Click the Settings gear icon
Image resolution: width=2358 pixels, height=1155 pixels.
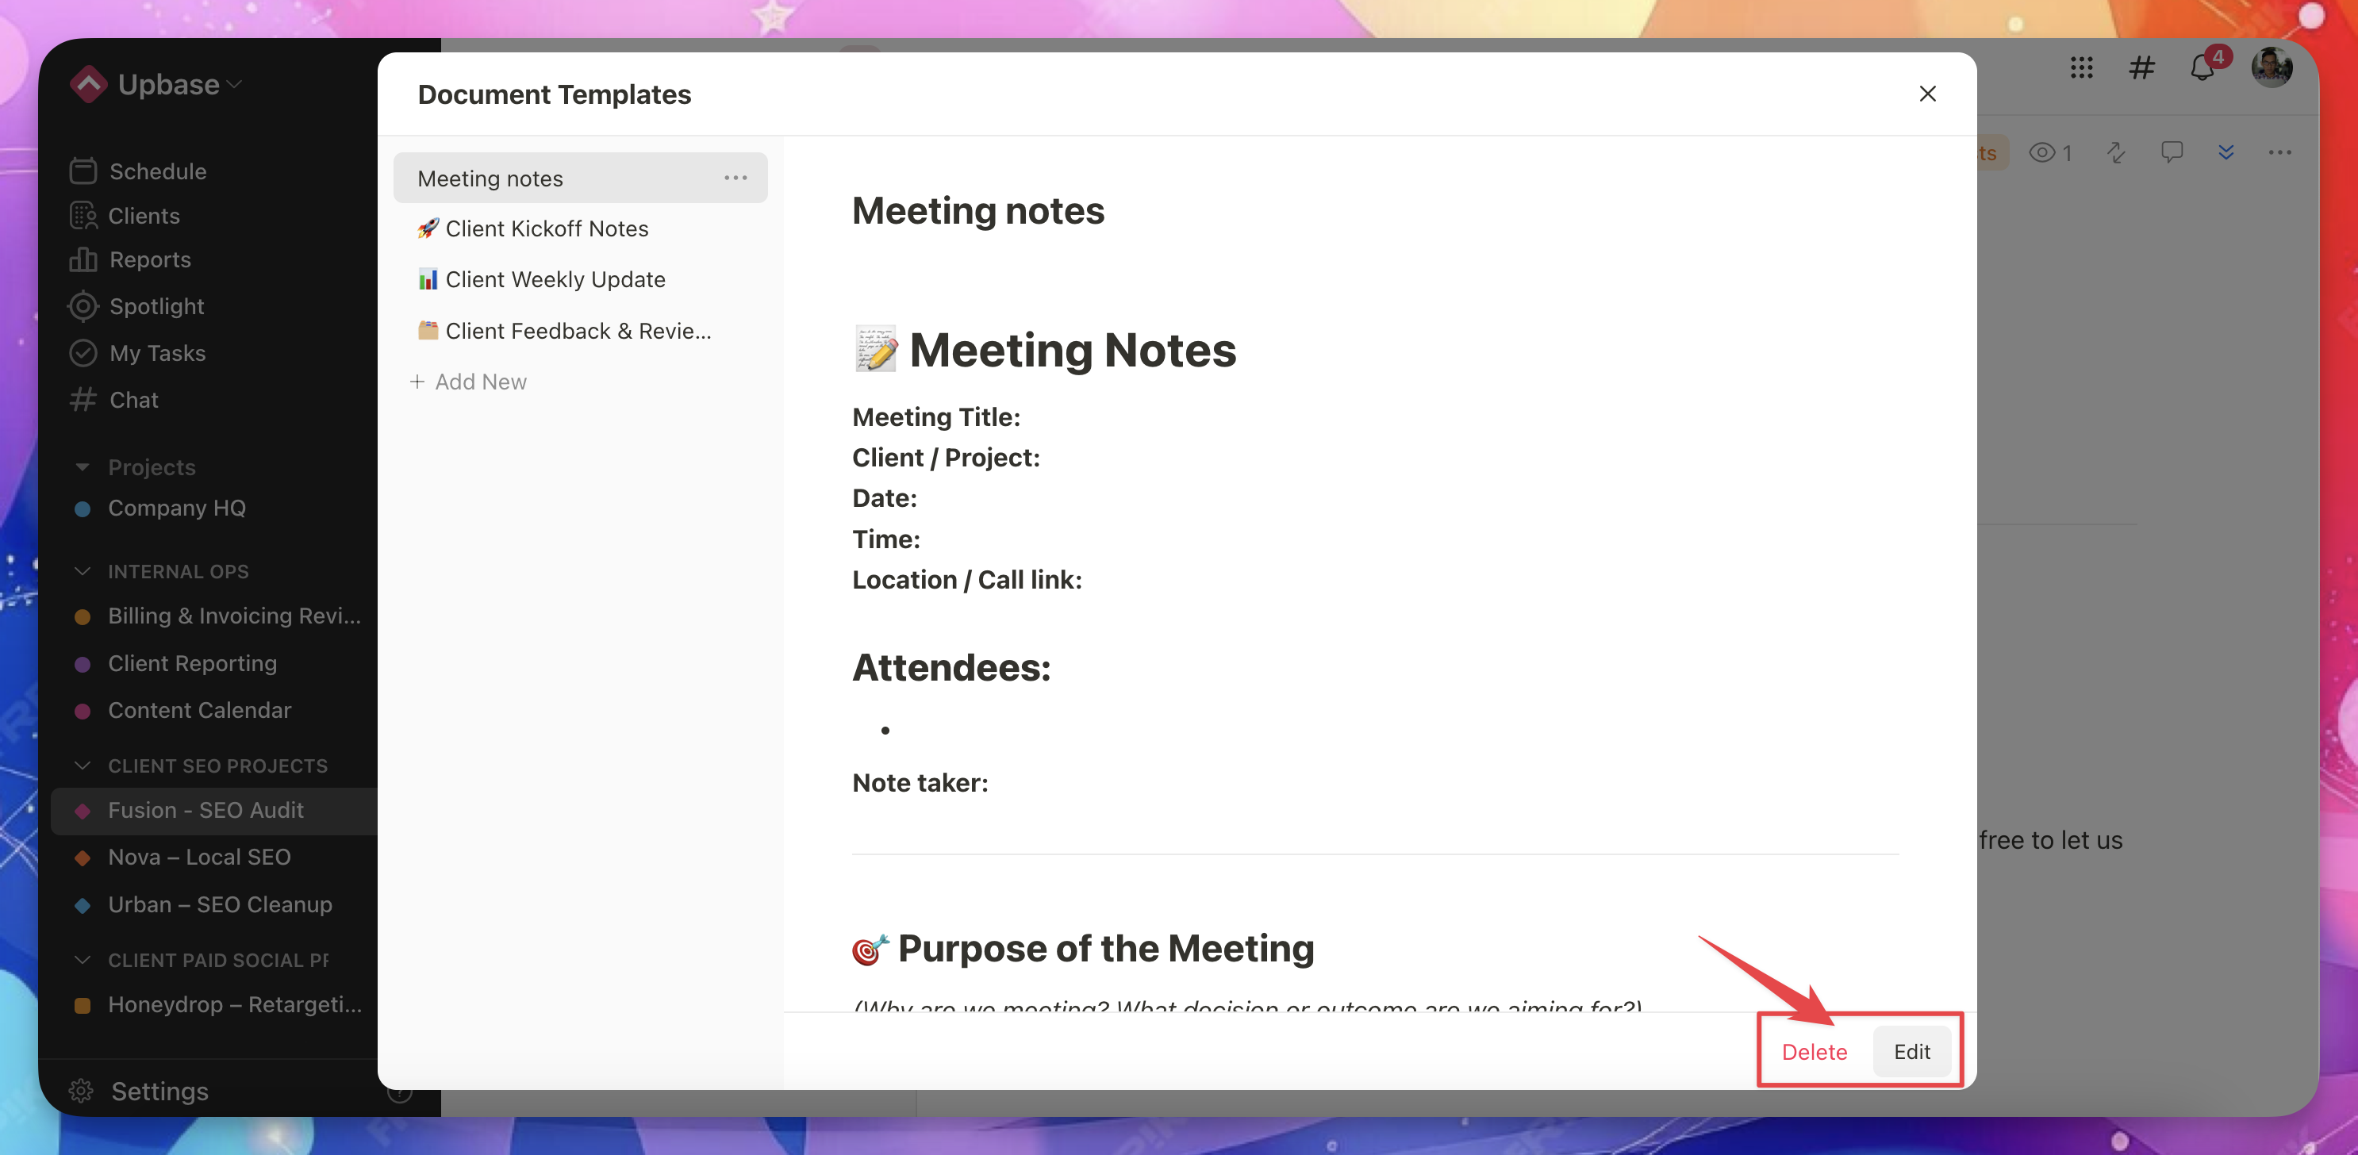[x=82, y=1091]
